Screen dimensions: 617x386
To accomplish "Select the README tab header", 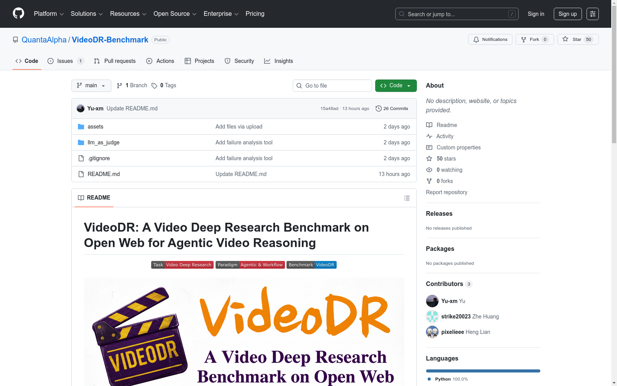I will point(94,198).
